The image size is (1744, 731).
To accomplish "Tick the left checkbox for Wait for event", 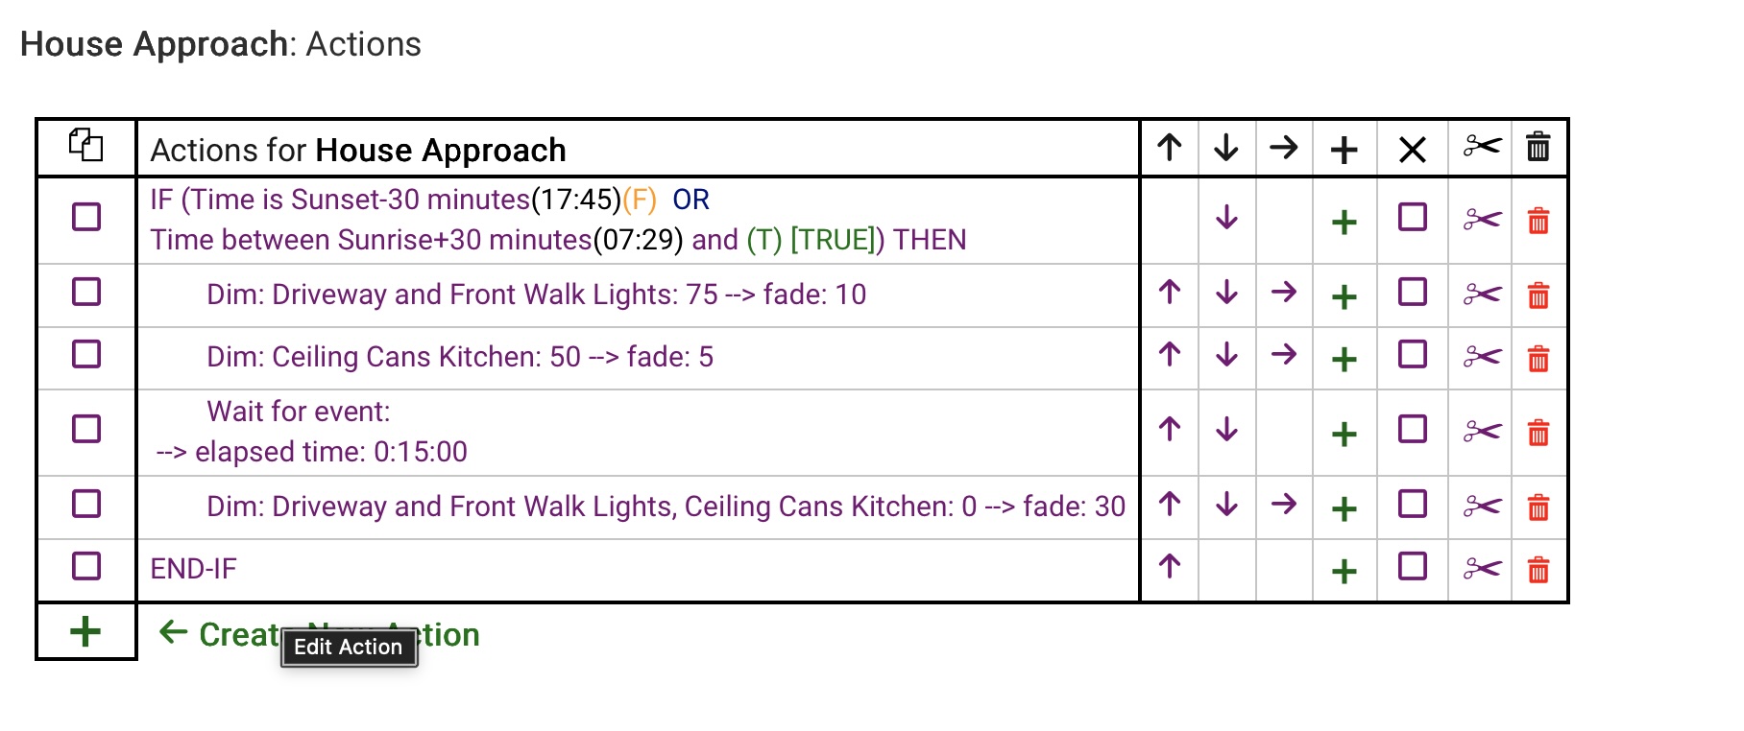I will [86, 429].
